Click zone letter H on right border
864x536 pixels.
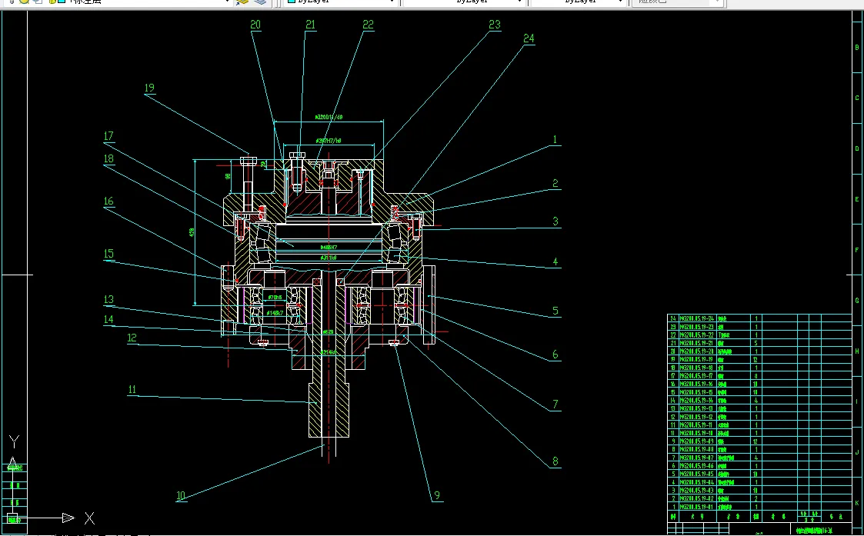point(857,351)
